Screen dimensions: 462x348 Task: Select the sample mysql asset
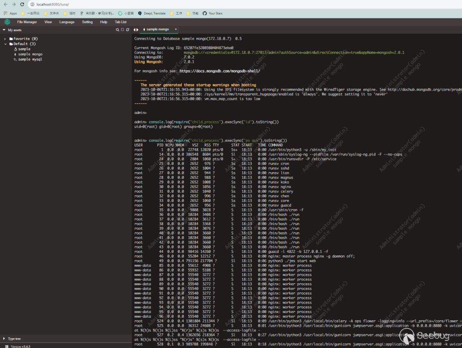pos(30,59)
